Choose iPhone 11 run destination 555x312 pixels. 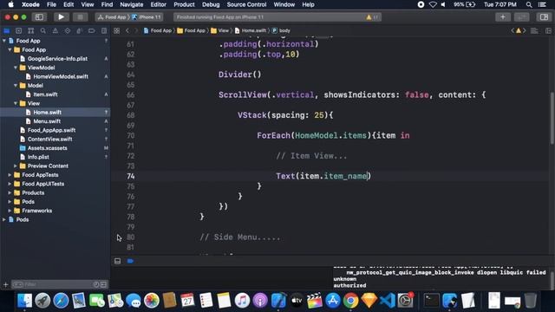[147, 17]
